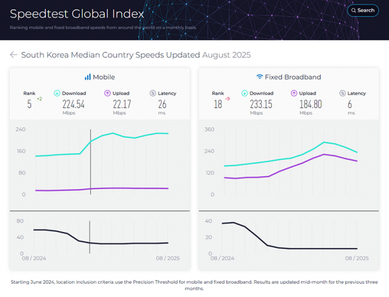Screen dimensions: 389x297
Task: Click the Fixed Broadband wifi icon
Action: [x=259, y=77]
